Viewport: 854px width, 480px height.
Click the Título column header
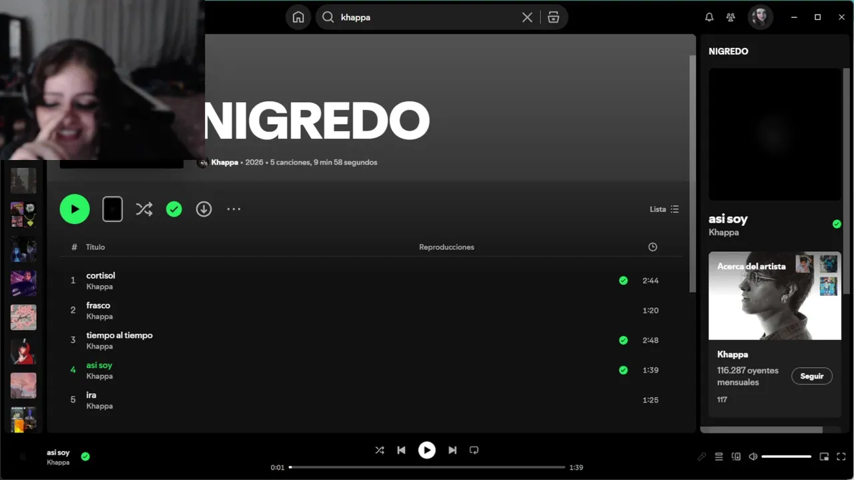tap(95, 247)
